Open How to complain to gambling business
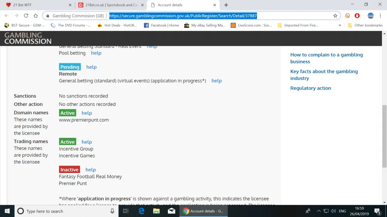 click(326, 58)
